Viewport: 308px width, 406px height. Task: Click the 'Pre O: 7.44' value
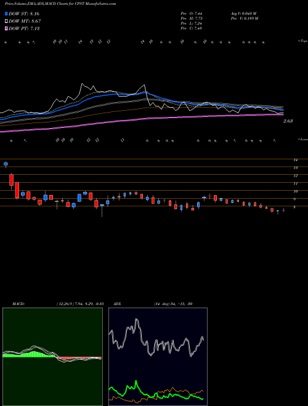point(192,14)
